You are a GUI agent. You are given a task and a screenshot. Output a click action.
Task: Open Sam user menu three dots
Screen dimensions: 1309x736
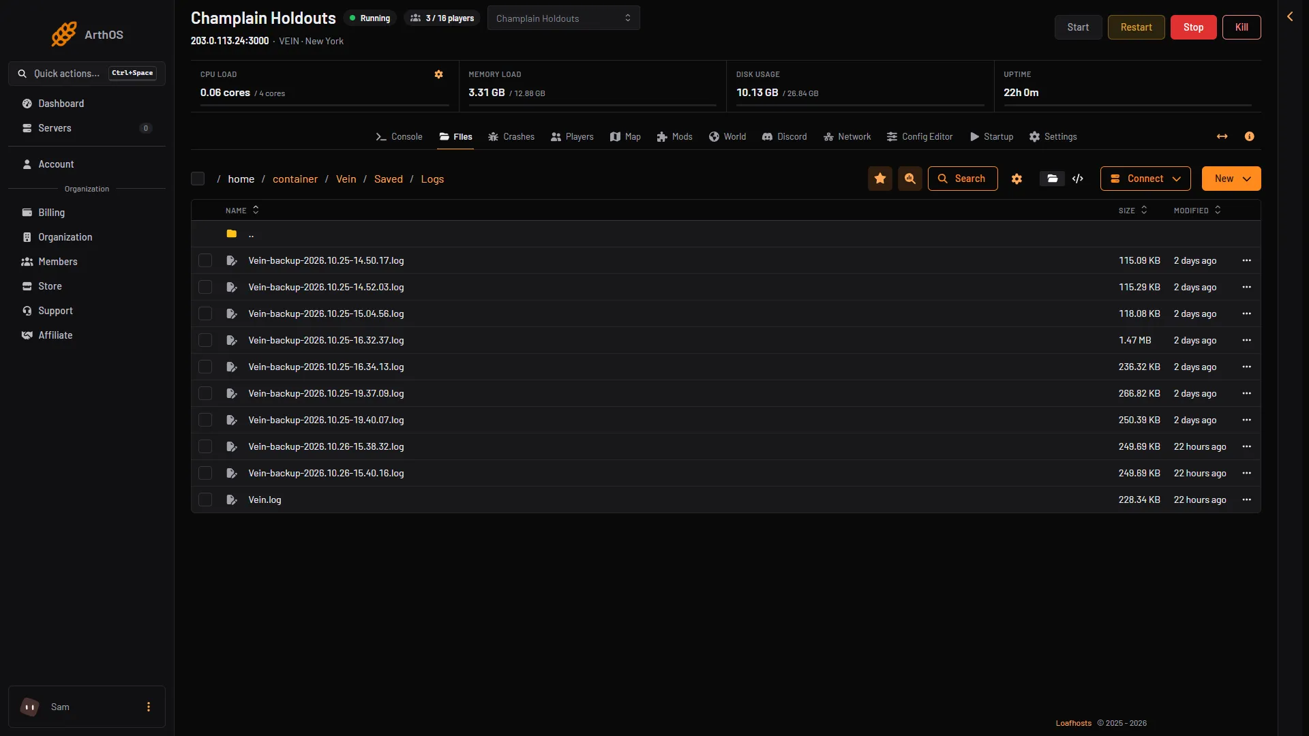point(149,707)
